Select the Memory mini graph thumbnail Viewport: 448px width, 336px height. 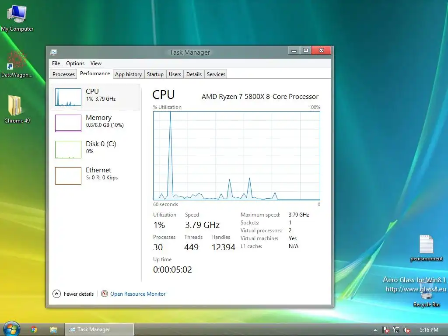[68, 123]
